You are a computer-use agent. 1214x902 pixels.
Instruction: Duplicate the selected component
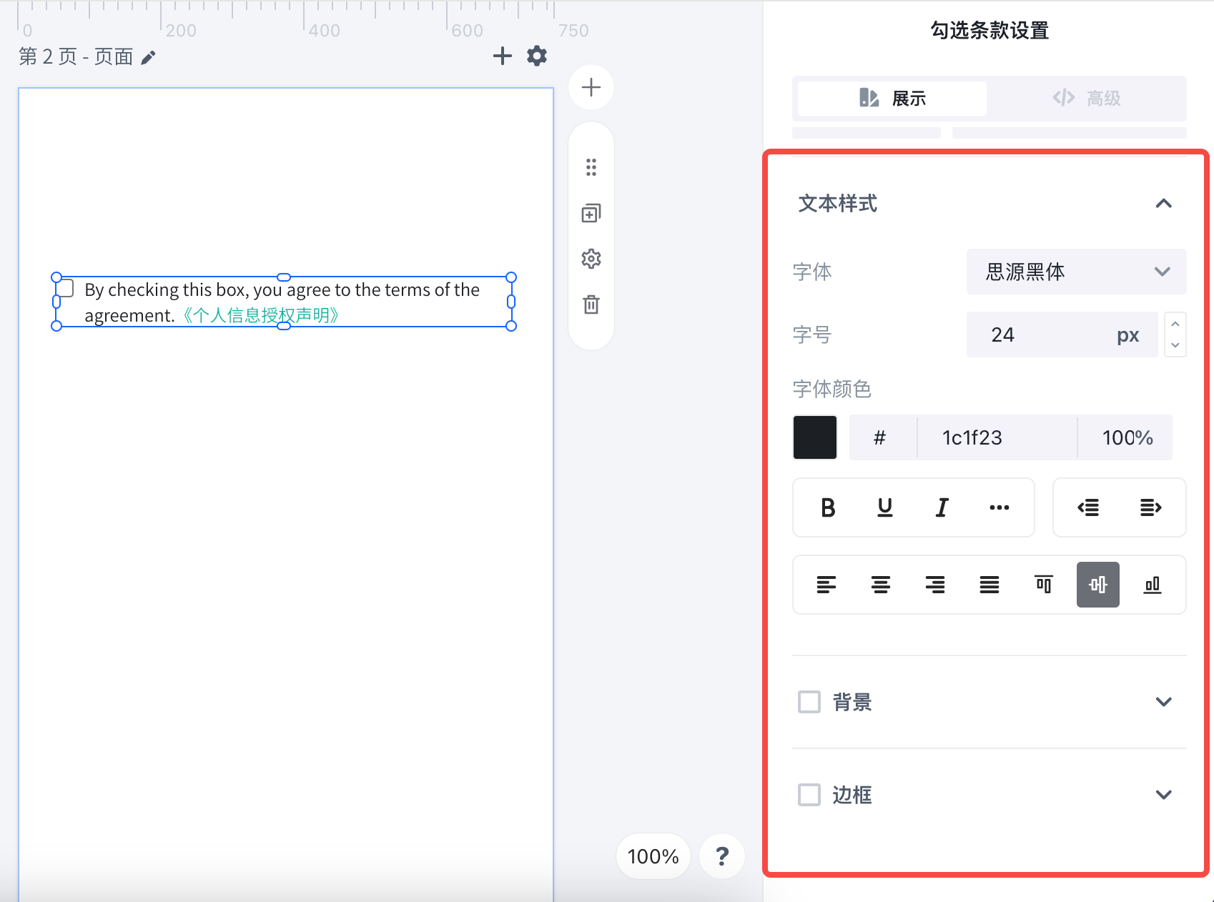pyautogui.click(x=591, y=213)
